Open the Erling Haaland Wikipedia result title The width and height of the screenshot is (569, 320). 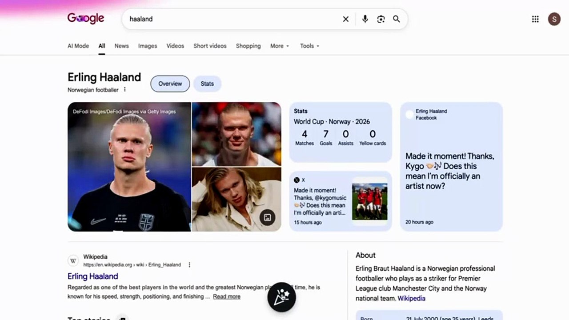(93, 276)
